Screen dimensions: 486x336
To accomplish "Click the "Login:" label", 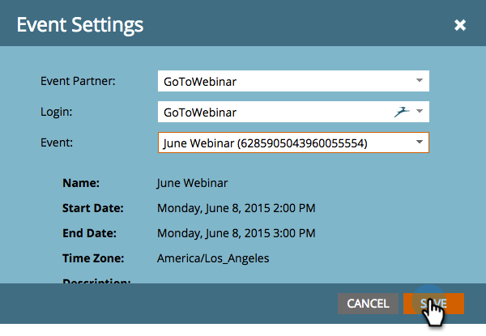I will [x=56, y=112].
